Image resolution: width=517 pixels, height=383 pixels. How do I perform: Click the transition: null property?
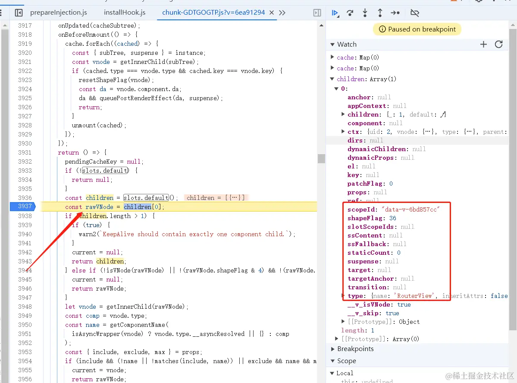377,287
